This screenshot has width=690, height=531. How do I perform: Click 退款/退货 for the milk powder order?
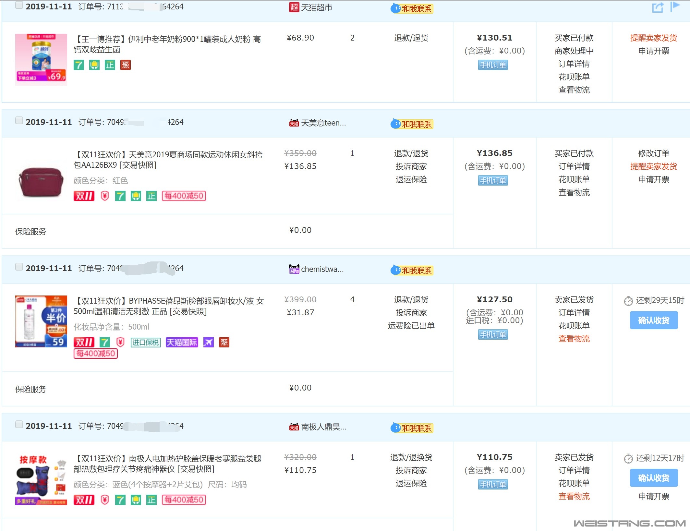[x=411, y=38]
